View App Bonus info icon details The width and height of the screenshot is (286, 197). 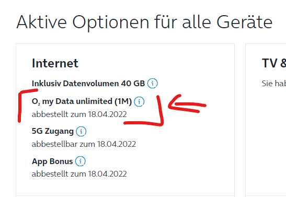[80, 161]
